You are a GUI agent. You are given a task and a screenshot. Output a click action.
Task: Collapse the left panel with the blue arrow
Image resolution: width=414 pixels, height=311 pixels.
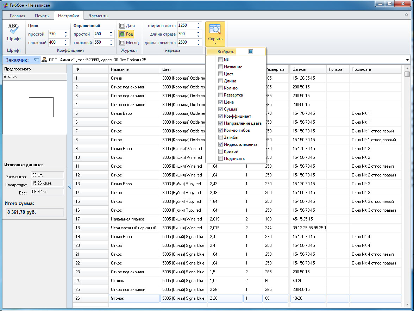70,186
